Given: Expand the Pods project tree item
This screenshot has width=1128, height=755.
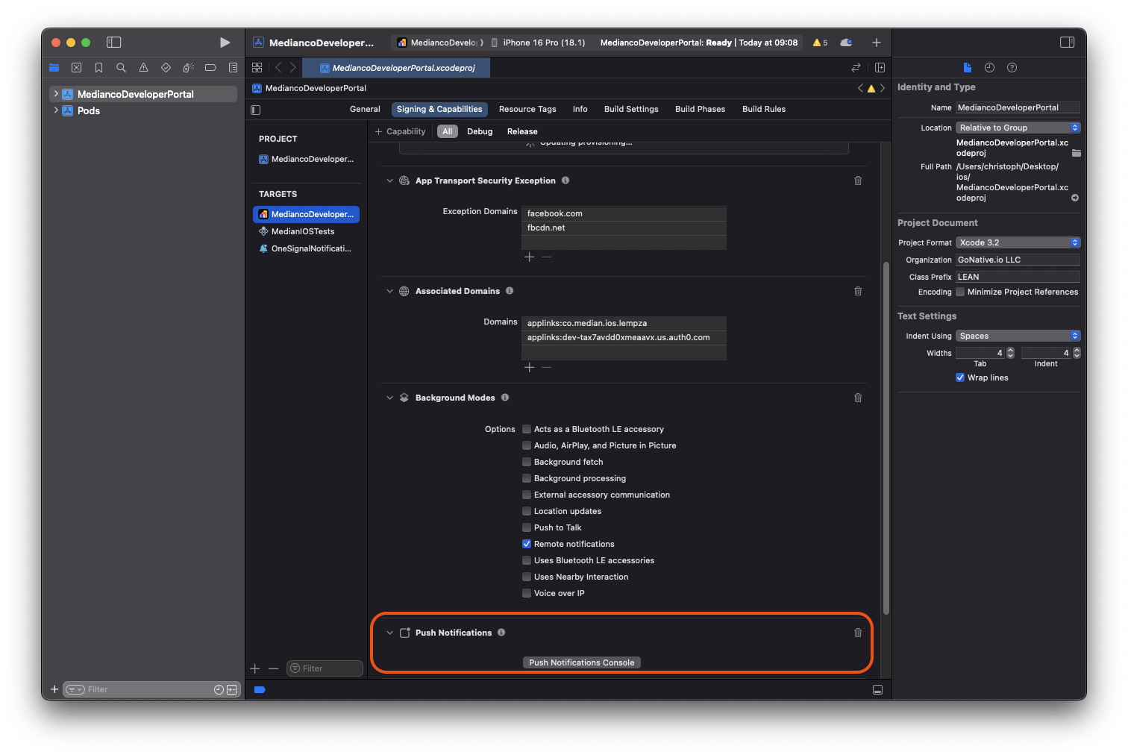Looking at the screenshot, I should pyautogui.click(x=56, y=110).
